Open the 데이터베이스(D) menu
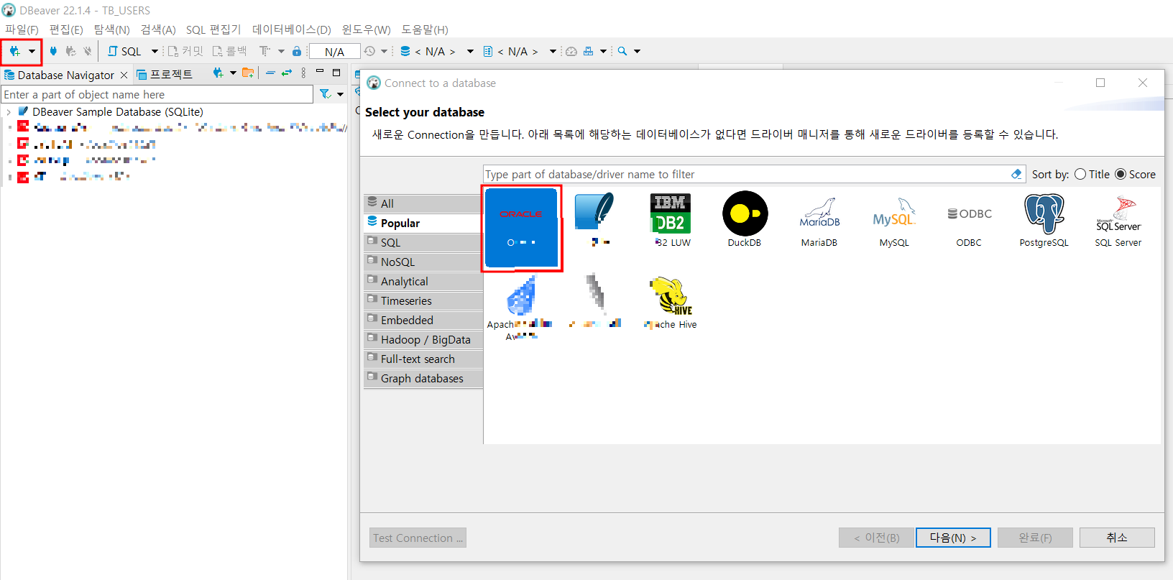1173x580 pixels. click(x=291, y=29)
